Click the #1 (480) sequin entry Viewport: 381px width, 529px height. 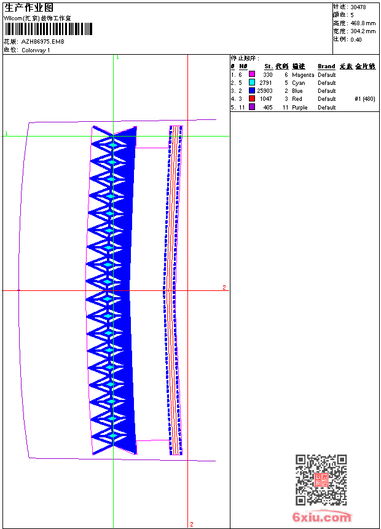[x=365, y=99]
